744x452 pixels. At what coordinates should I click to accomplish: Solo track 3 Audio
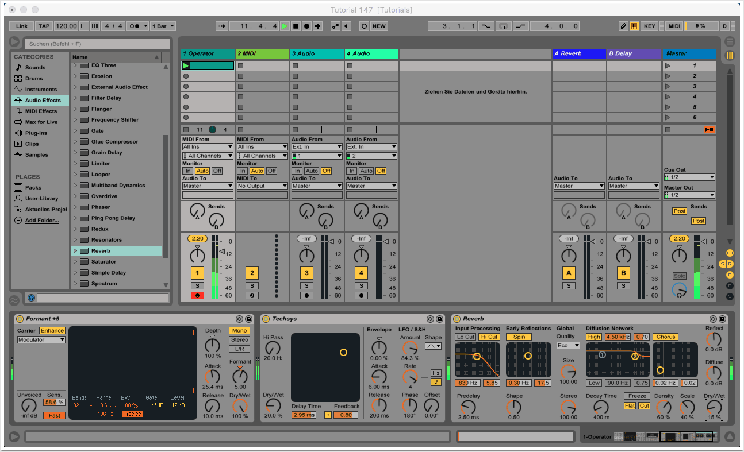pos(306,285)
